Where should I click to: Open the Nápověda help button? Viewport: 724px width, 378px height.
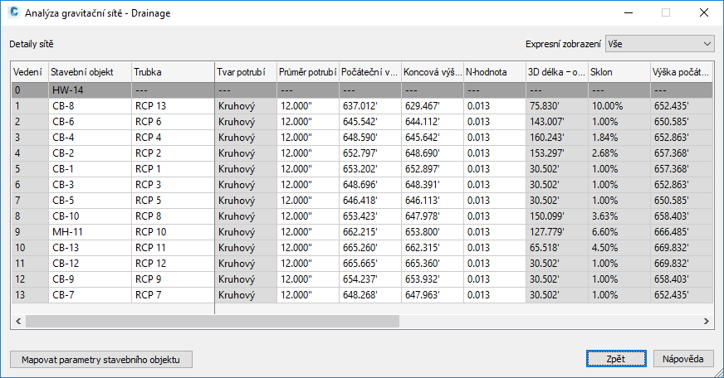pyautogui.click(x=683, y=359)
